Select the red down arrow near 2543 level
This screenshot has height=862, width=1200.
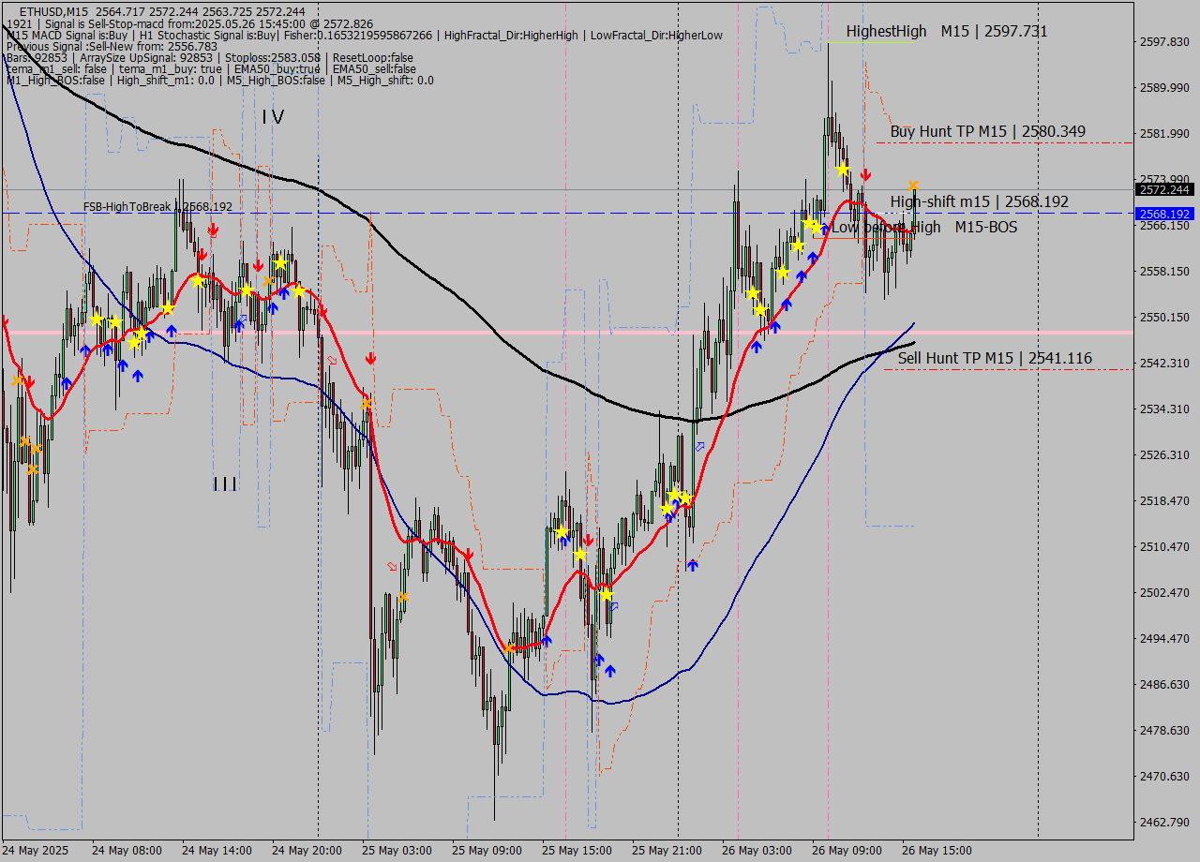[371, 359]
